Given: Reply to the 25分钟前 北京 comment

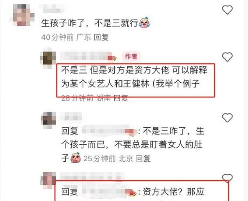Looking at the screenshot, I should point(143,159).
